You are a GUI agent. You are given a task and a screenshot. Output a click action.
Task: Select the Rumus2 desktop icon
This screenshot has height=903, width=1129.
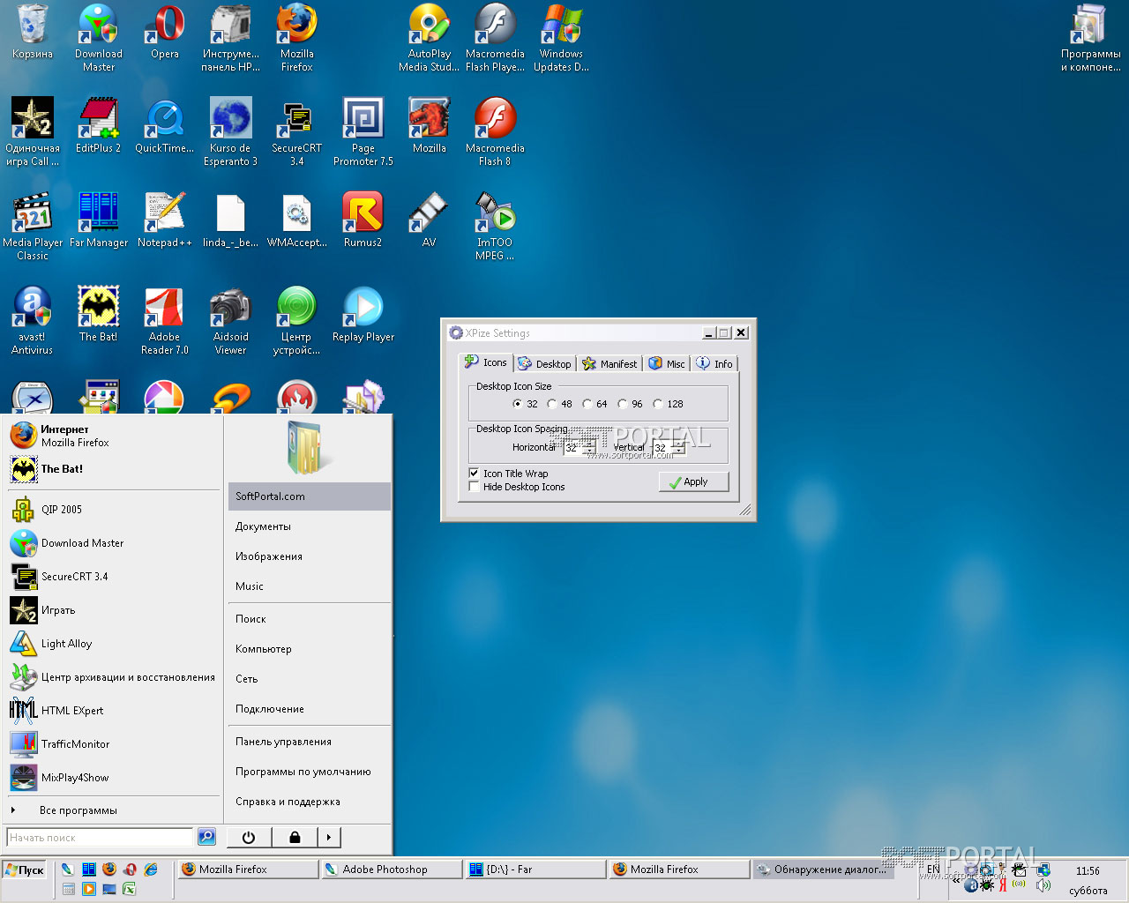363,220
